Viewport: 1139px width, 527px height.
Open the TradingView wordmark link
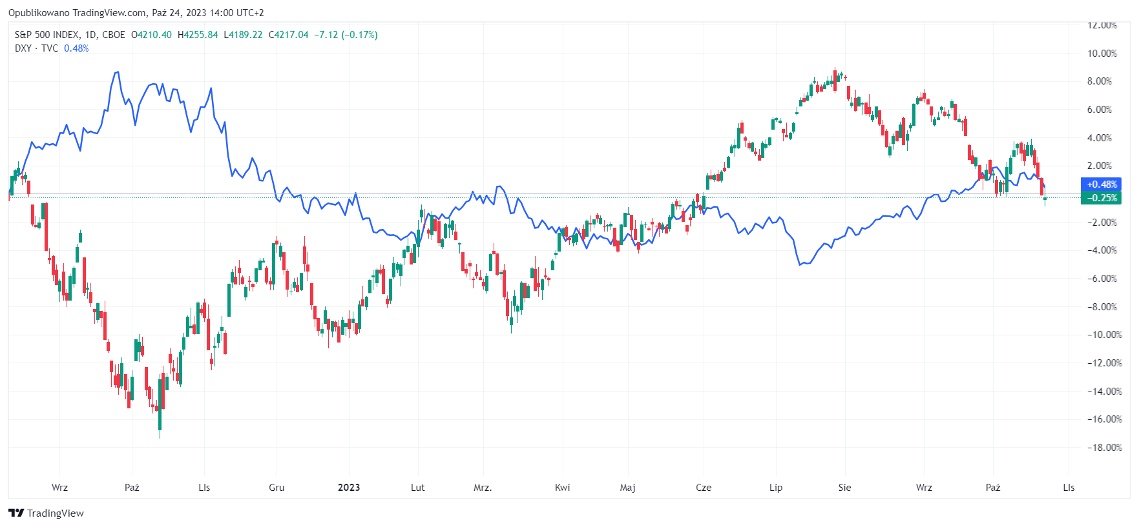coord(56,513)
